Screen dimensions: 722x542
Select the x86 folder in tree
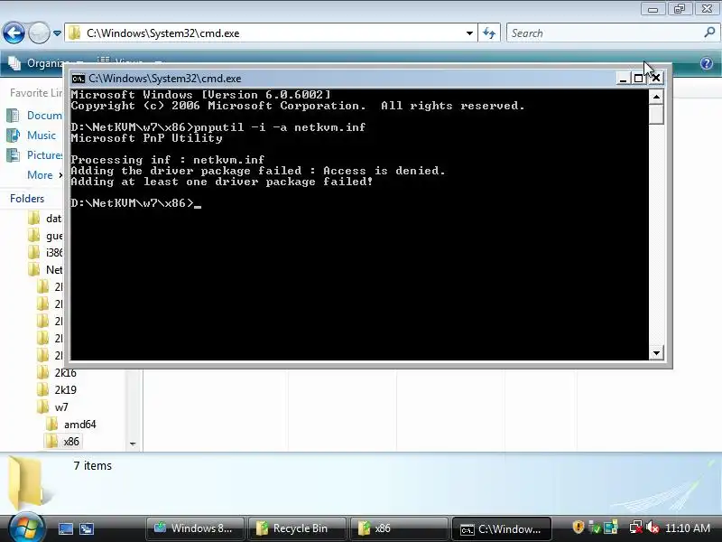point(62,442)
